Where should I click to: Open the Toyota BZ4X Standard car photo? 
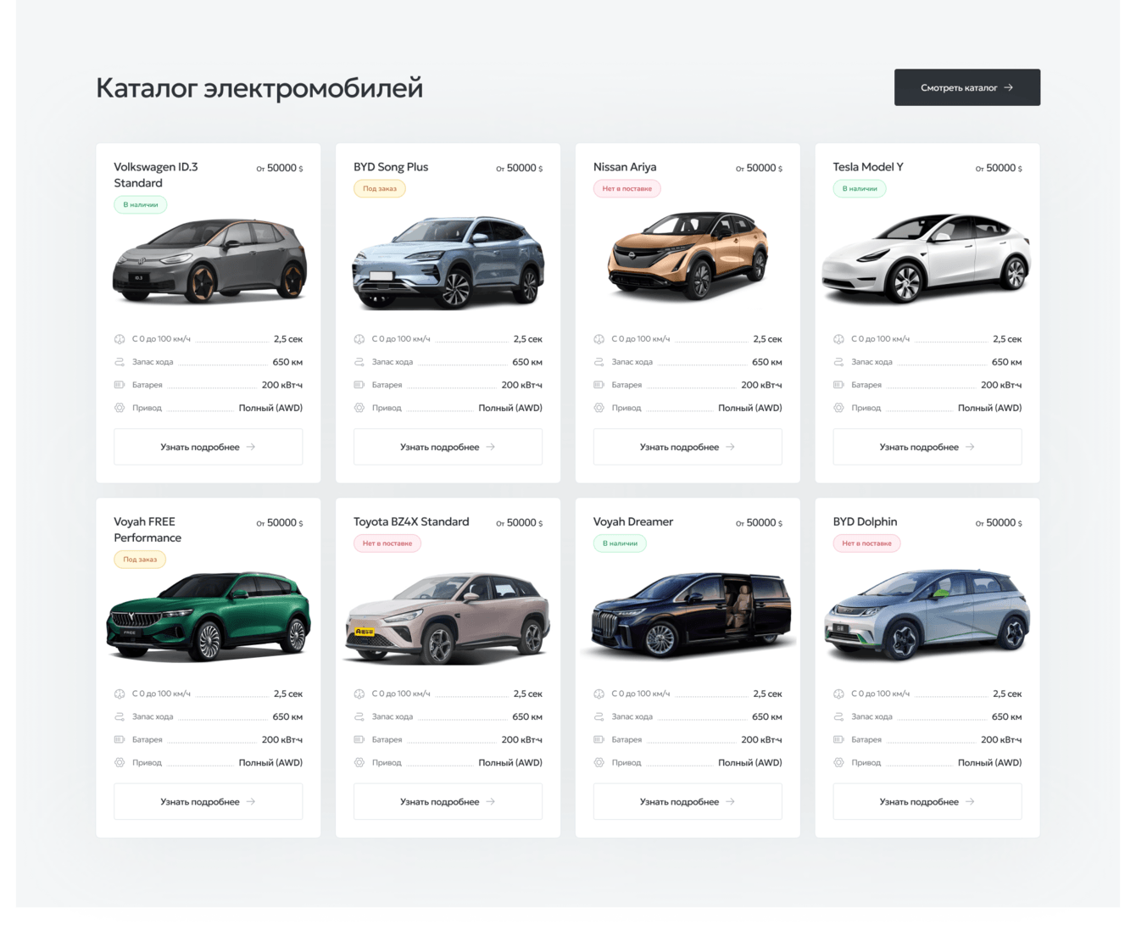click(x=448, y=618)
